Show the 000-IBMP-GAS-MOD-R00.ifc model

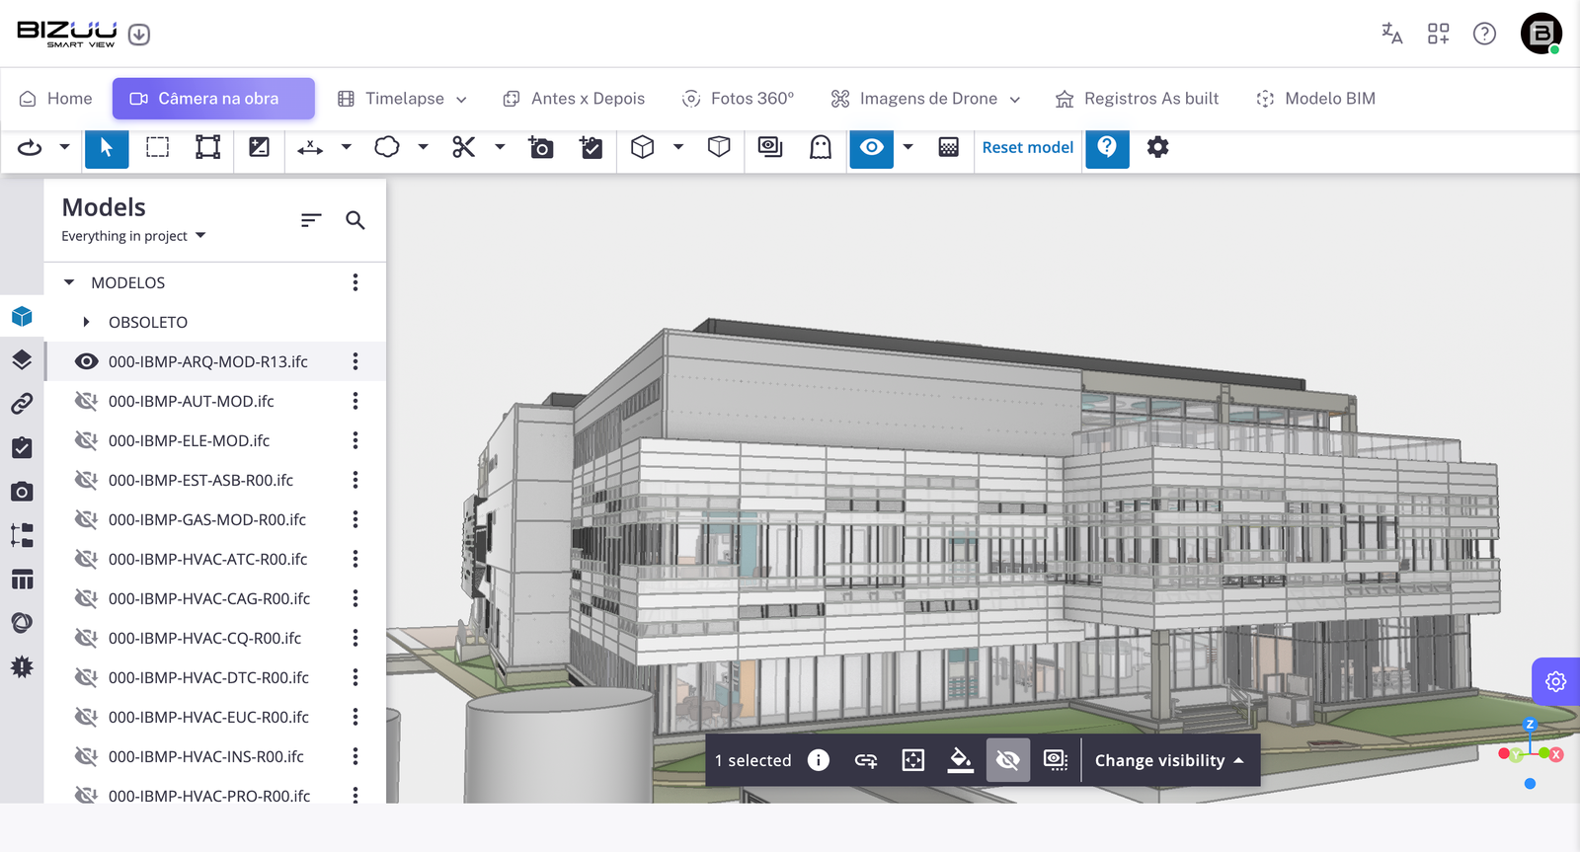87,519
